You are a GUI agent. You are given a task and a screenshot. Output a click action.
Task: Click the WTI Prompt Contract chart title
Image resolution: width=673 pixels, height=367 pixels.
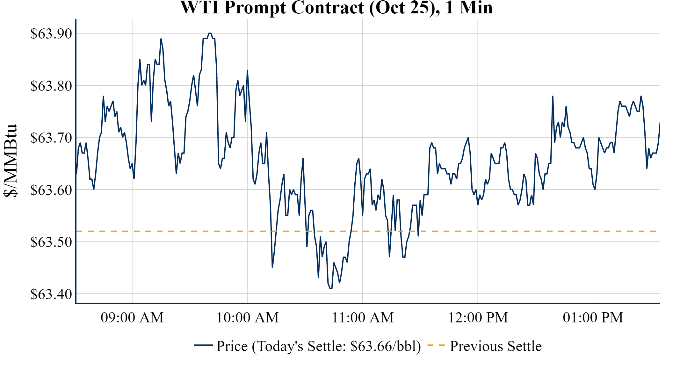pos(336,8)
